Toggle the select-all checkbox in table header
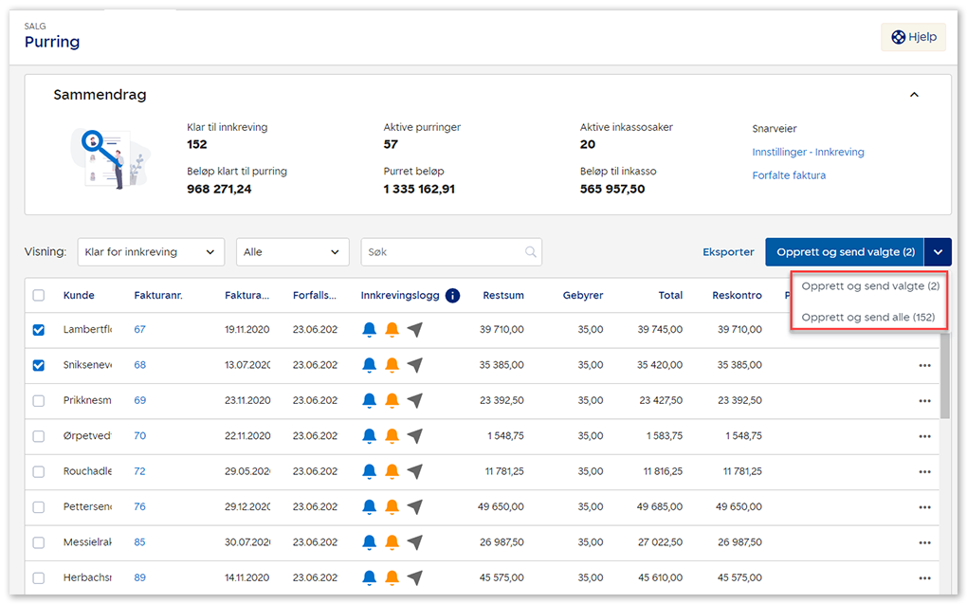Screen dimensions: 967x604 coord(39,296)
